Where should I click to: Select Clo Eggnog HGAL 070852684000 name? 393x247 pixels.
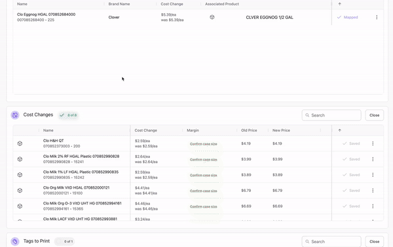(46, 14)
